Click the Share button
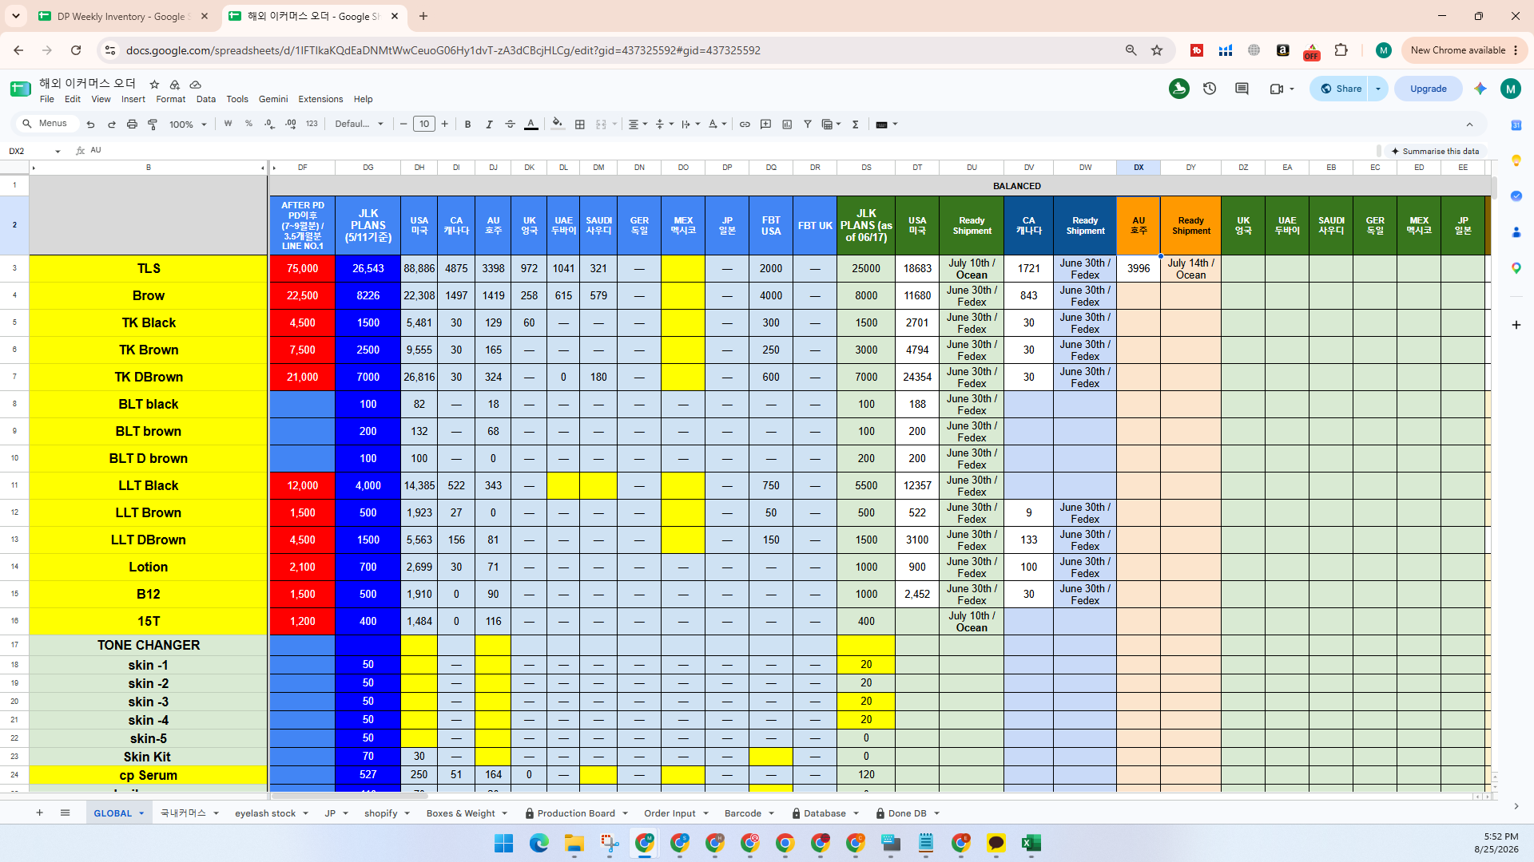Viewport: 1534px width, 862px height. 1340,89
